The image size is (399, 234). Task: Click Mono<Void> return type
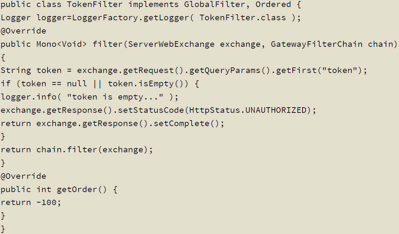pos(62,44)
